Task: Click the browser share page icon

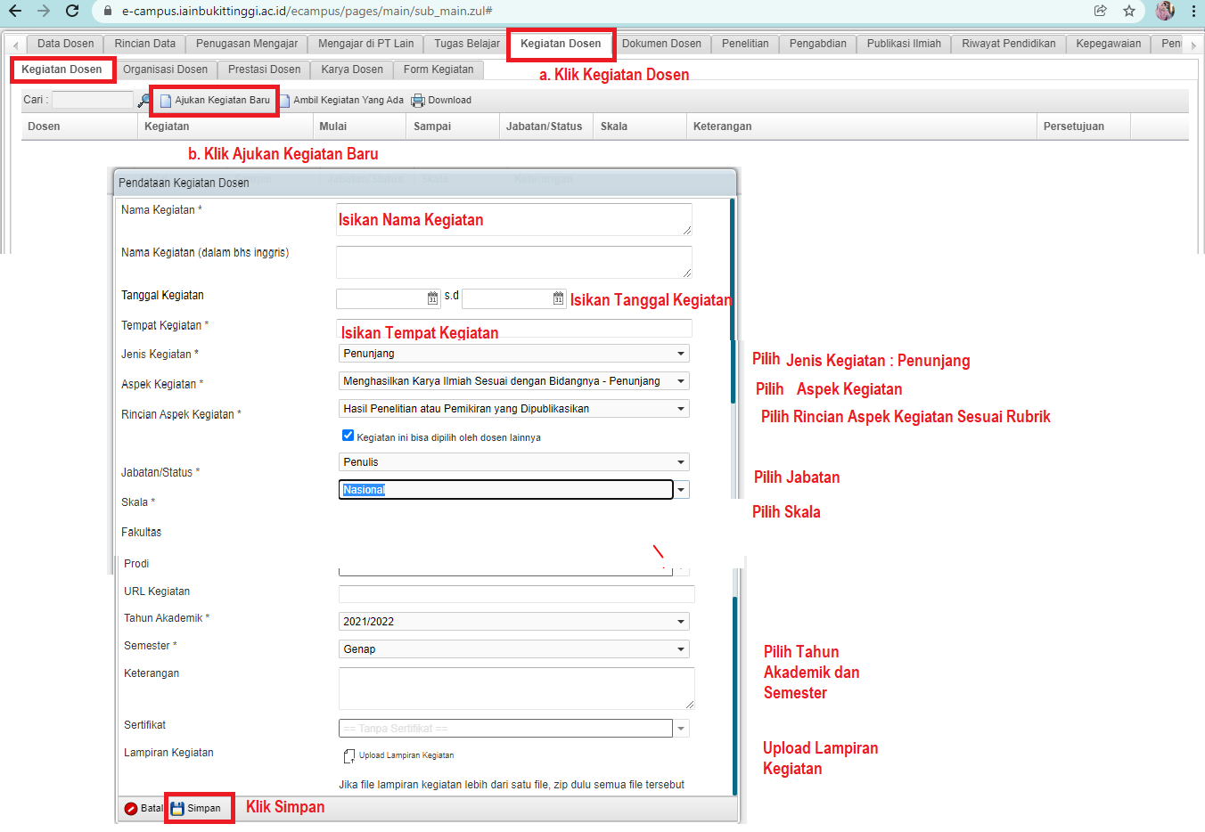Action: coord(1101,11)
